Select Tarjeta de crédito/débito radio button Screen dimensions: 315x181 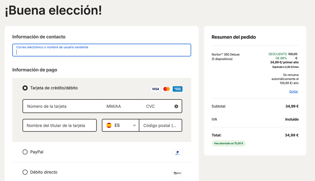pos(25,88)
